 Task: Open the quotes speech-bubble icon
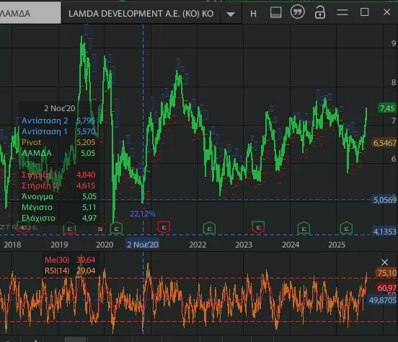pos(298,12)
